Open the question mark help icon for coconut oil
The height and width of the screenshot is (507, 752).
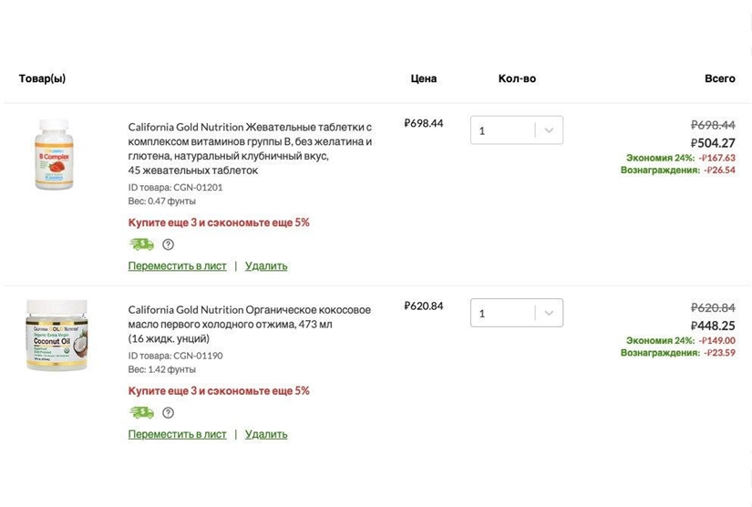168,413
